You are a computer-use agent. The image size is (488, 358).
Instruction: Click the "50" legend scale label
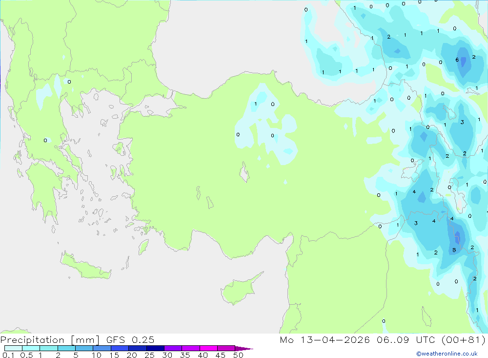[x=239, y=355]
